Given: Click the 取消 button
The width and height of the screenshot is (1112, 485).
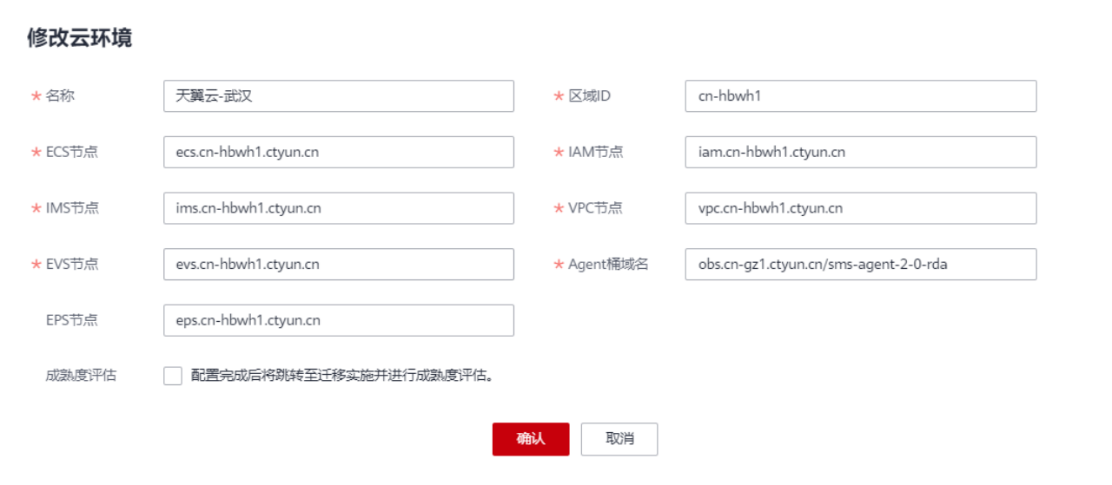Looking at the screenshot, I should coord(619,439).
